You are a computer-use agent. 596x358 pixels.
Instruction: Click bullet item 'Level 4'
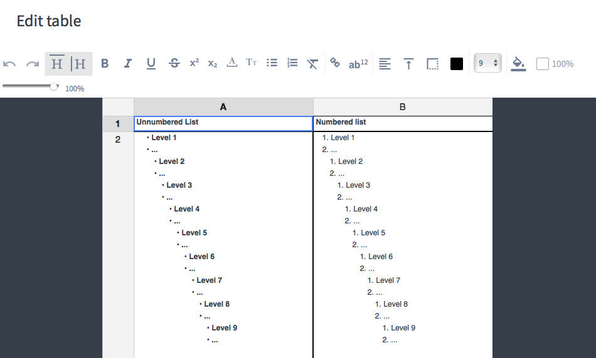click(186, 209)
